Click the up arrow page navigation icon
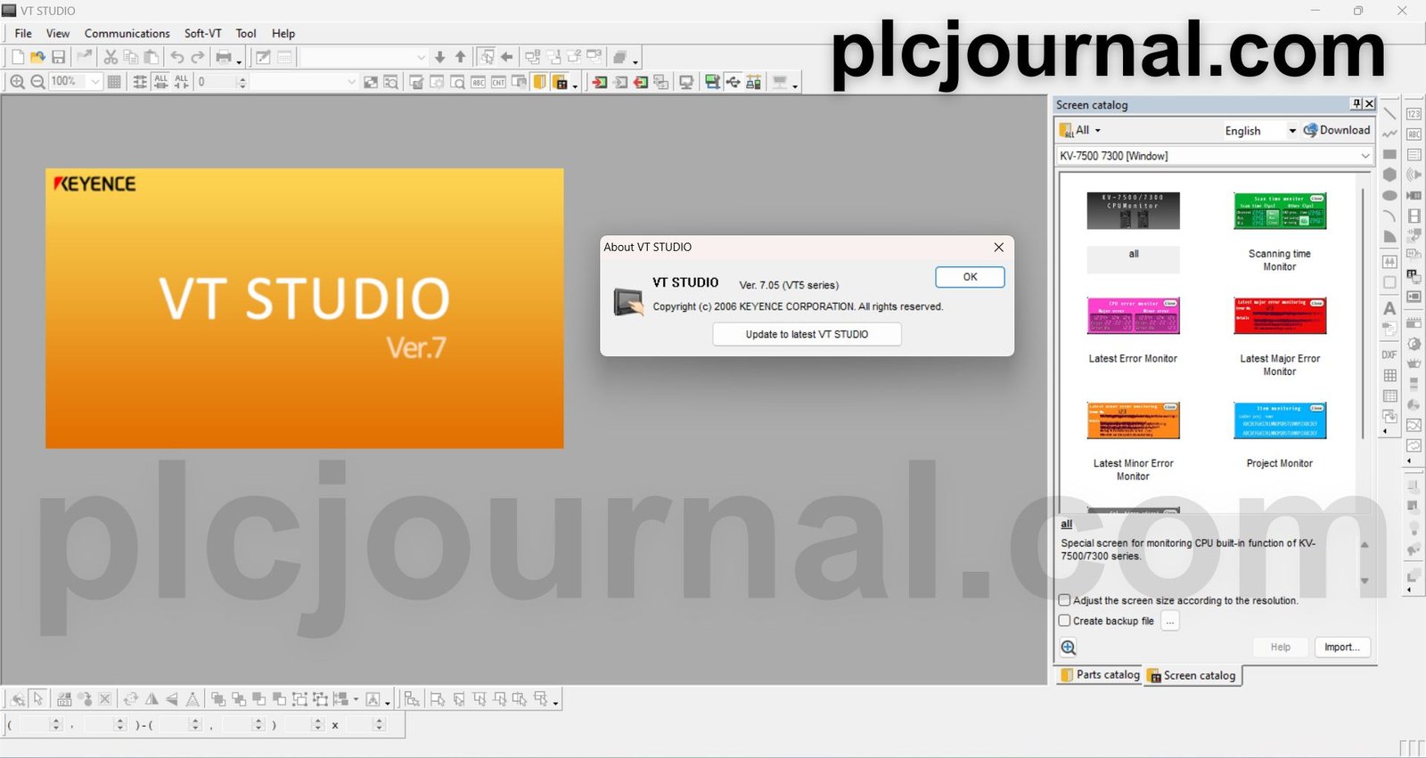This screenshot has width=1426, height=758. point(460,57)
